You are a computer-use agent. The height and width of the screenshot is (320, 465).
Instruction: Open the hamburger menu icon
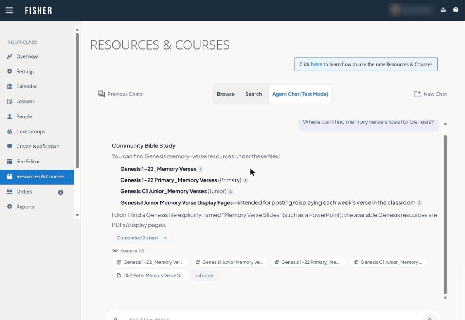(x=9, y=10)
